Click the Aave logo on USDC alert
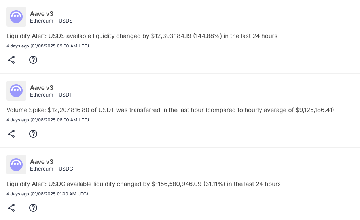 pos(16,165)
